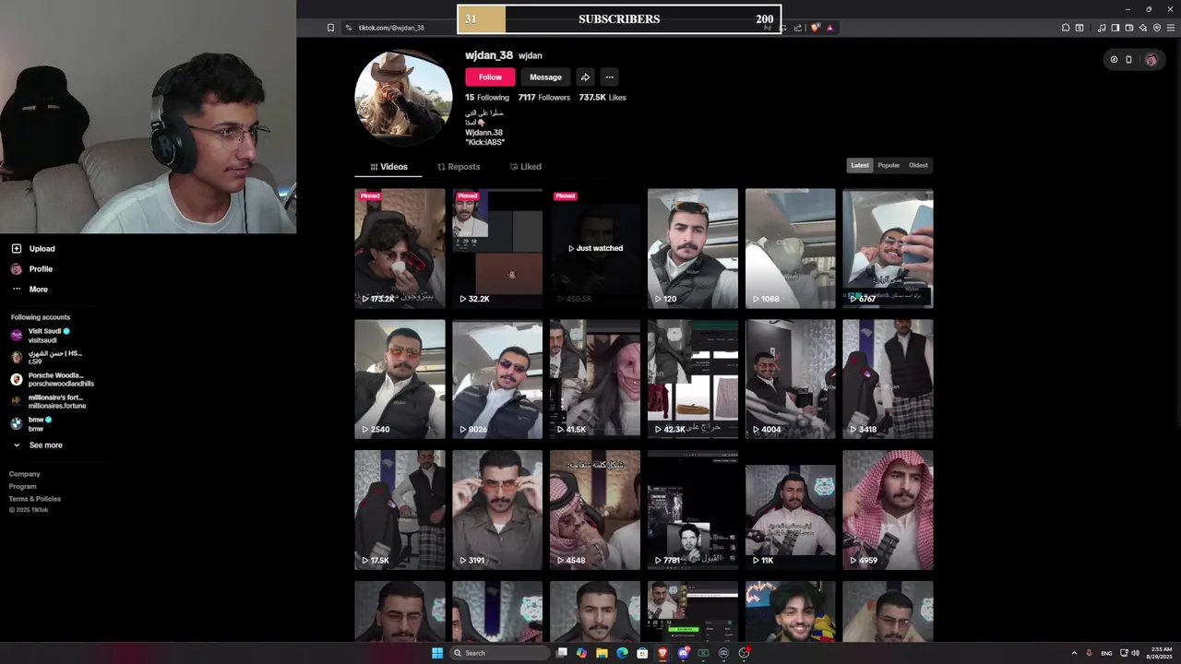This screenshot has height=664, width=1181.
Task: Open Task View on the taskbar
Action: click(561, 653)
